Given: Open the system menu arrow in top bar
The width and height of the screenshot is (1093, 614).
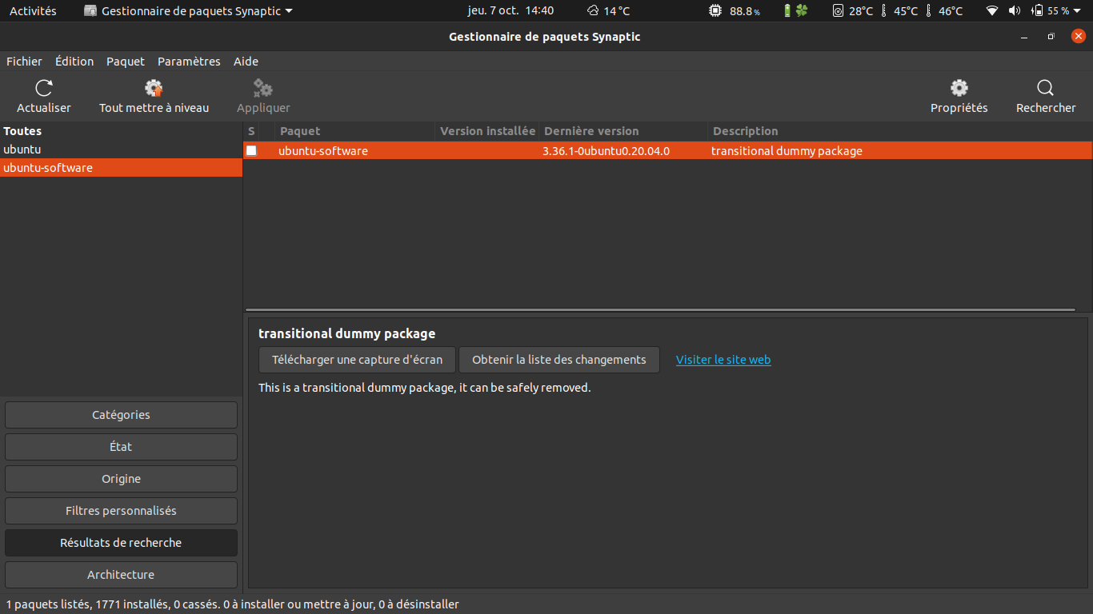Looking at the screenshot, I should tap(1078, 11).
